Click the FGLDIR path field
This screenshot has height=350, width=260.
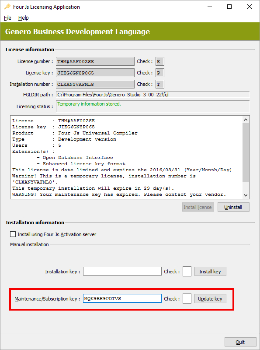(153, 95)
